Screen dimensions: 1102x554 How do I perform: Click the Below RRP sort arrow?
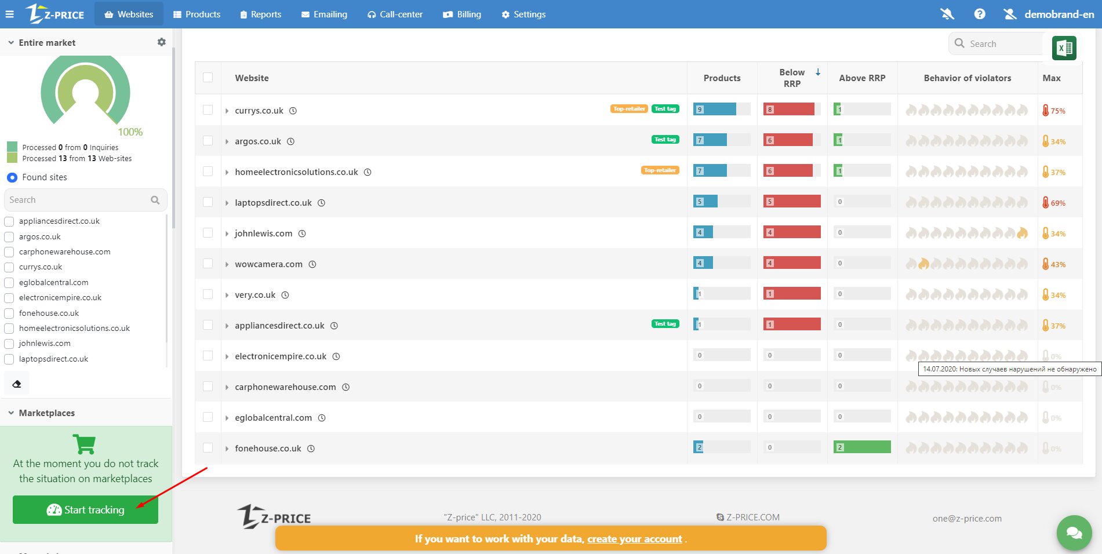[818, 72]
